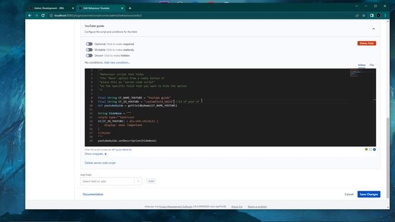This screenshot has height=222, width=395.
Task: Click the site information icon in address bar
Action: click(x=51, y=15)
